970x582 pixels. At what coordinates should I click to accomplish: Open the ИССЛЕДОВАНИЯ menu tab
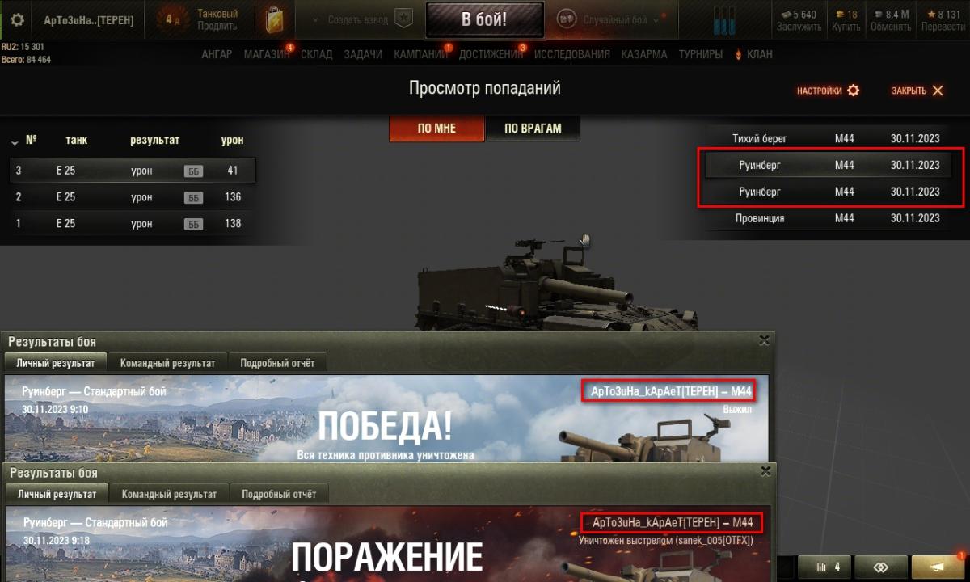pos(572,54)
